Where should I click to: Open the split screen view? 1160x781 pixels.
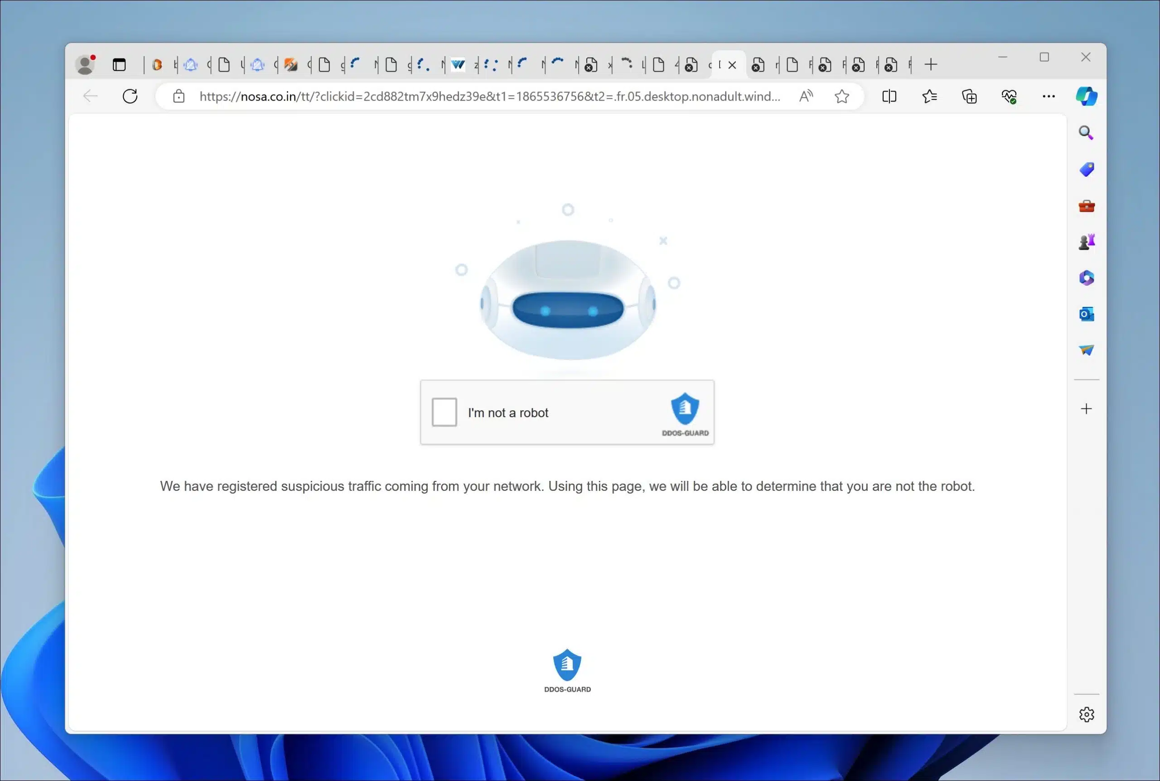889,96
